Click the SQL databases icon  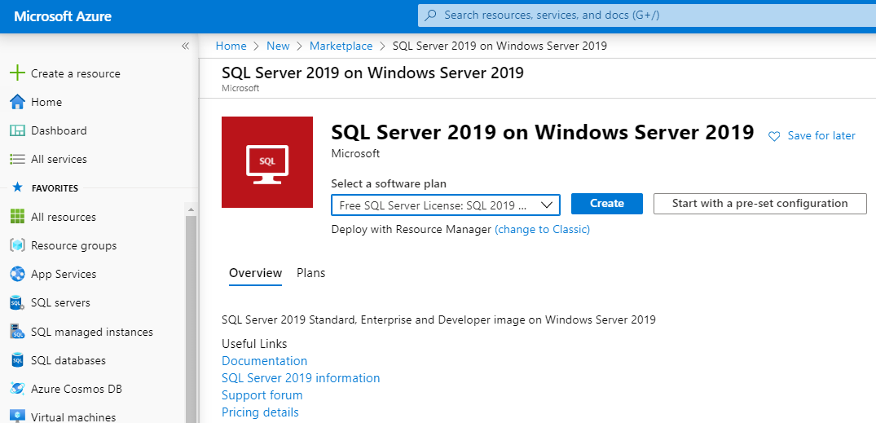18,360
